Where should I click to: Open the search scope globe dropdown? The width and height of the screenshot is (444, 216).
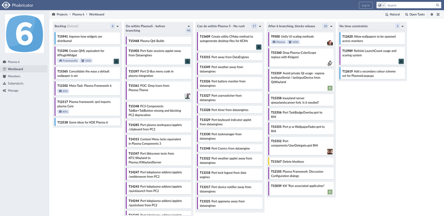point(381,5)
